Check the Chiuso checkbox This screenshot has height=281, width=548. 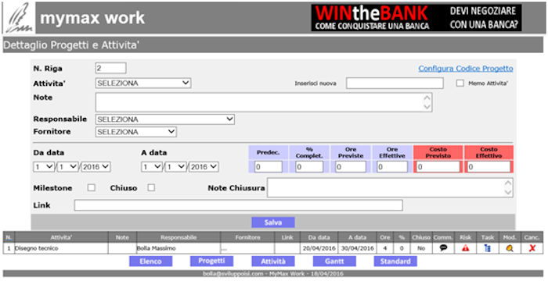(x=151, y=187)
